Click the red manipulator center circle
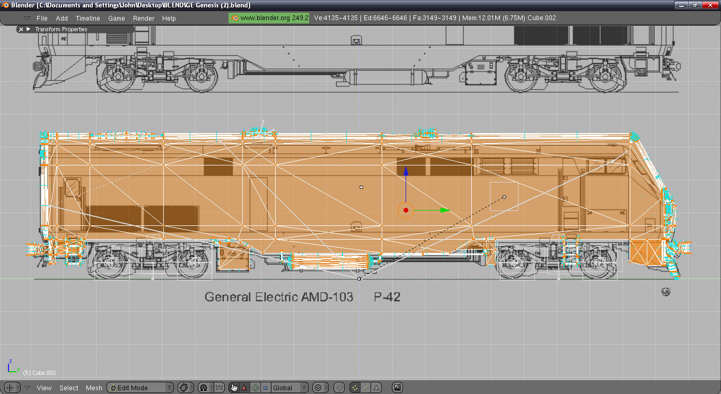Image resolution: width=721 pixels, height=394 pixels. (x=406, y=210)
